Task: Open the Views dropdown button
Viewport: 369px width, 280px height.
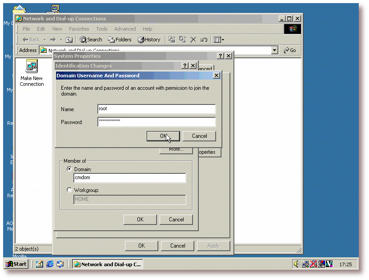Action: tap(219, 40)
